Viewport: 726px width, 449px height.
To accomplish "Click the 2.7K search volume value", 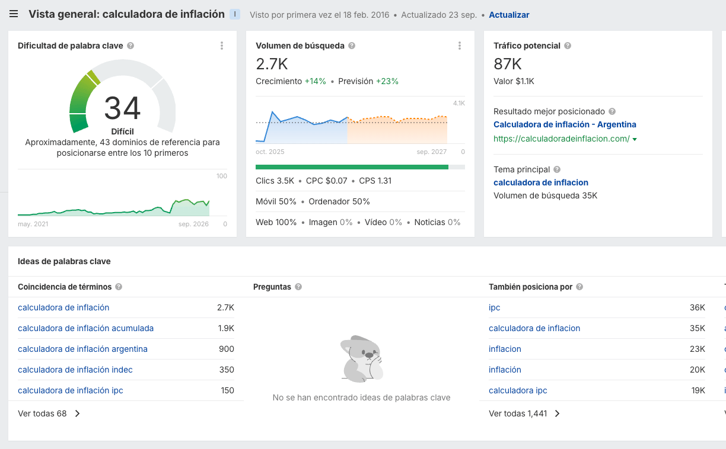I will (272, 63).
